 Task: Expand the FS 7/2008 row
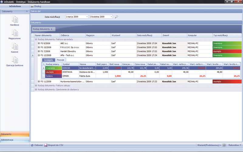point(39,51)
